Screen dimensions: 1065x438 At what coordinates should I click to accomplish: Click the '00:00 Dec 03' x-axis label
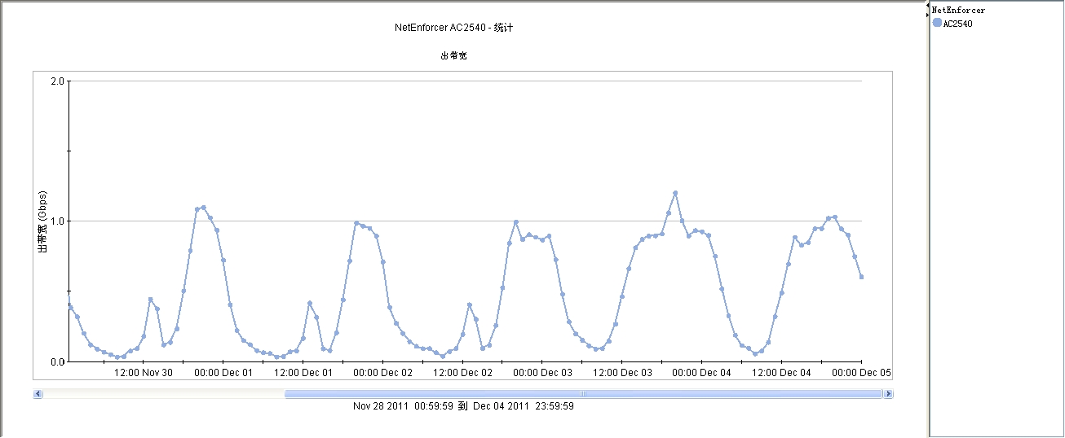[542, 373]
